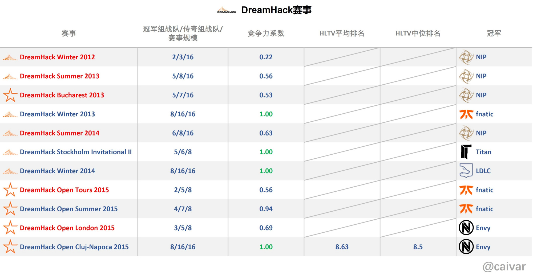Click the star icon beside DreamHack Open Tours 2015
533x280 pixels.
click(x=10, y=190)
